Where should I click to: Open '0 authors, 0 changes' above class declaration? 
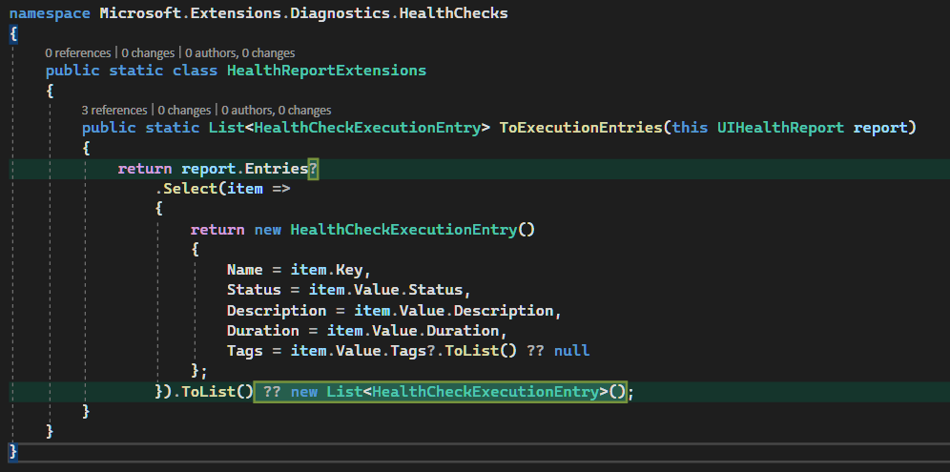tap(240, 52)
